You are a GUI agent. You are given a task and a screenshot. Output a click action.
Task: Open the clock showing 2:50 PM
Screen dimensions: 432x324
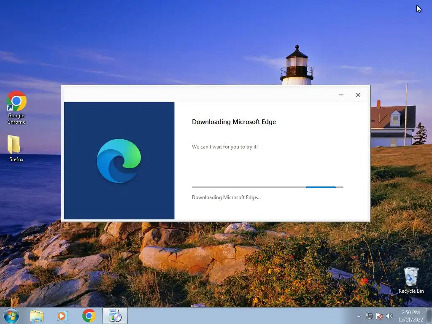click(x=410, y=316)
